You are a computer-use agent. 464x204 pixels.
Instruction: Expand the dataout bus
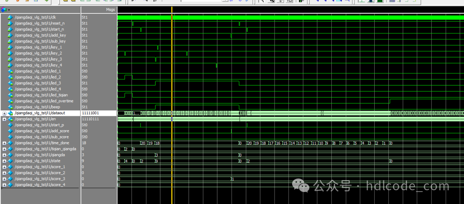(4, 113)
